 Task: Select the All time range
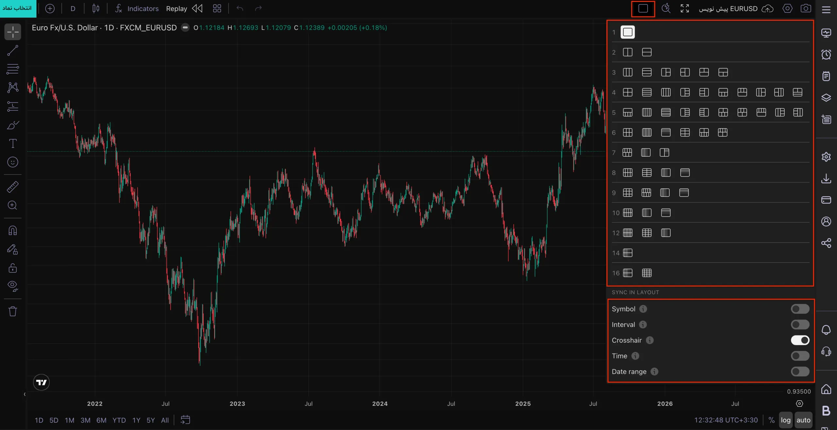[165, 420]
